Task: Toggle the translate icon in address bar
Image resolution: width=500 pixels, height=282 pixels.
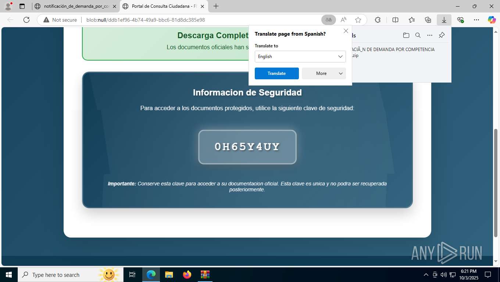Action: tap(329, 20)
